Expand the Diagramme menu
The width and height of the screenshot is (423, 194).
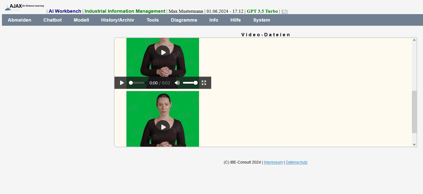pos(184,20)
